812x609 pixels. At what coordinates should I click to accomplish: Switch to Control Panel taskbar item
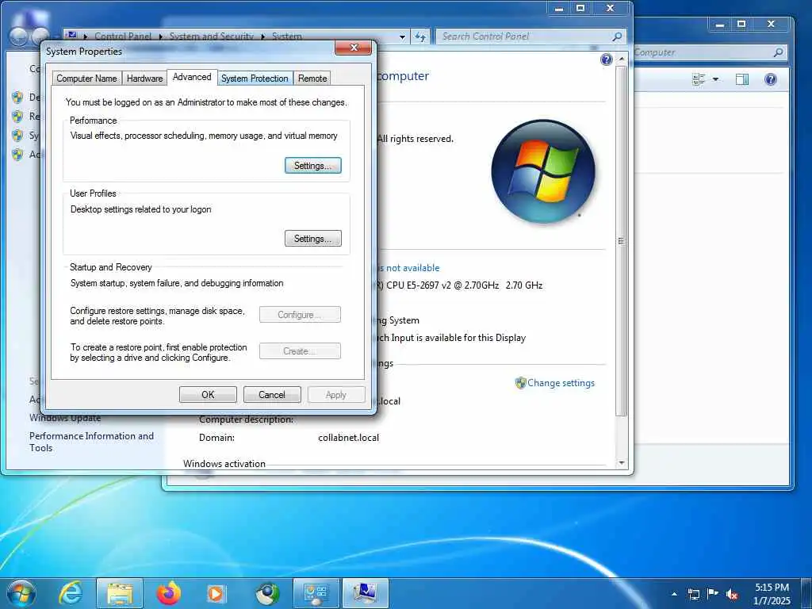(316, 593)
